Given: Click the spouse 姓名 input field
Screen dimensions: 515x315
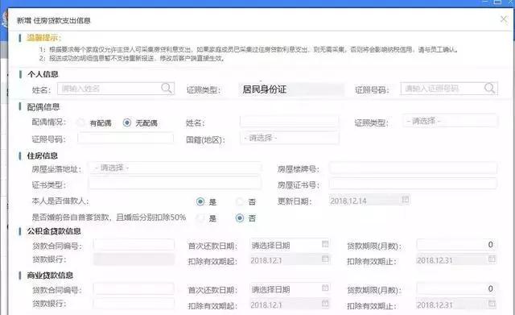Looking at the screenshot, I should pyautogui.click(x=290, y=122).
